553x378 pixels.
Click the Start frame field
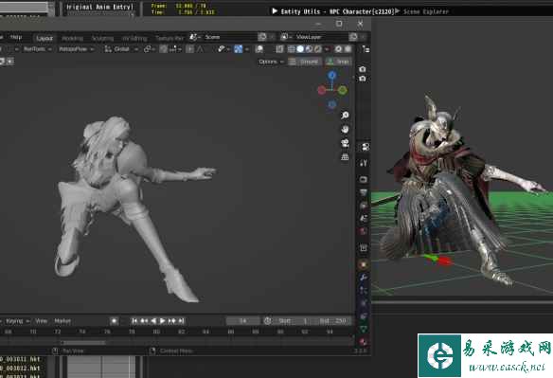(x=294, y=321)
